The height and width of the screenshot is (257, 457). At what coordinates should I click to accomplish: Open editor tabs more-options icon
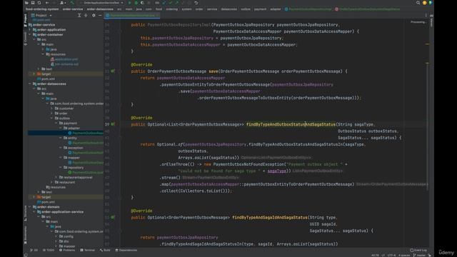(x=426, y=15)
